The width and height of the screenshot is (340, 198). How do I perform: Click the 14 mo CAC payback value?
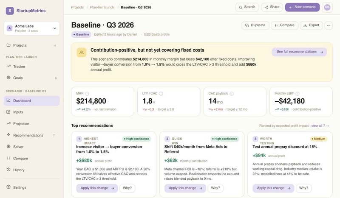tap(215, 101)
